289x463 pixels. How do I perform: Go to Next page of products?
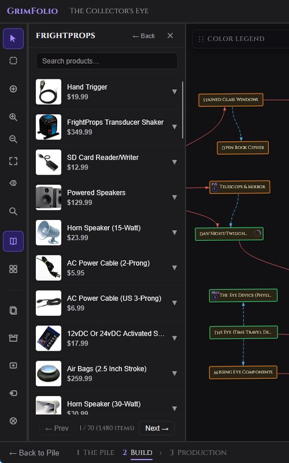coord(157,428)
